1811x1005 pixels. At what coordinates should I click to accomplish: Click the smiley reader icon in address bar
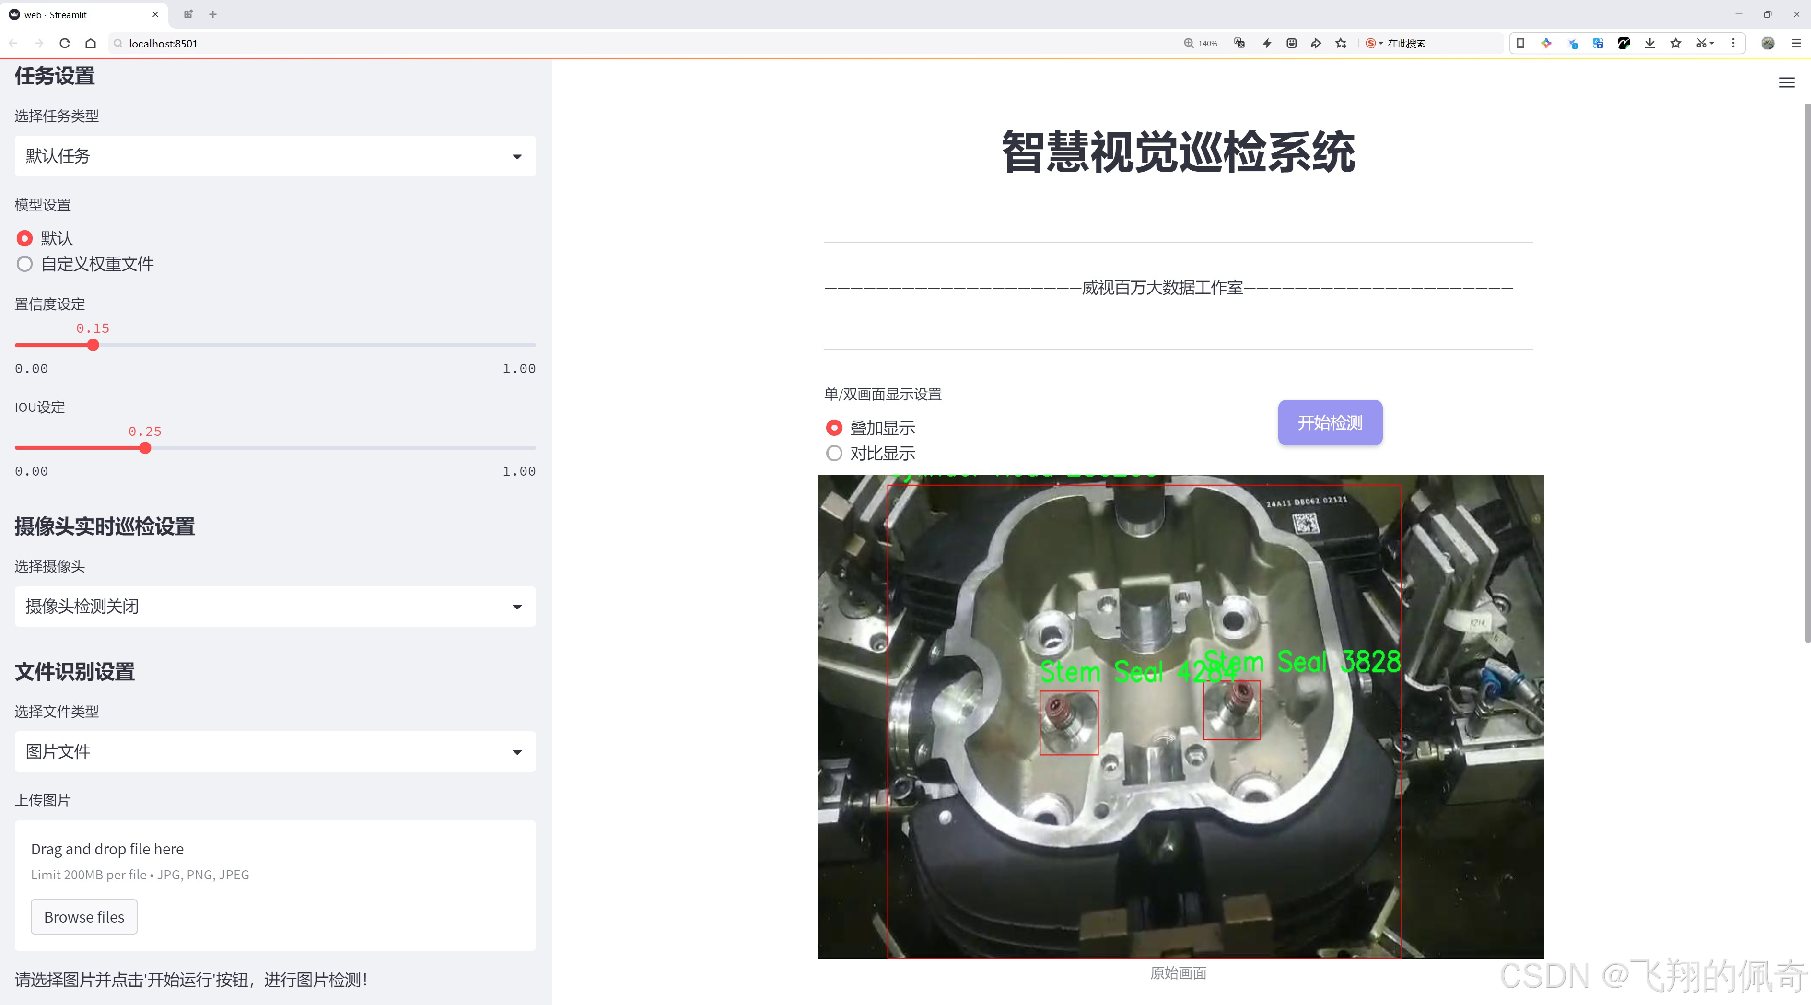(1291, 43)
